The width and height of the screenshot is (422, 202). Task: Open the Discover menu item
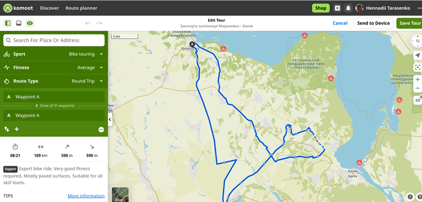pos(49,8)
